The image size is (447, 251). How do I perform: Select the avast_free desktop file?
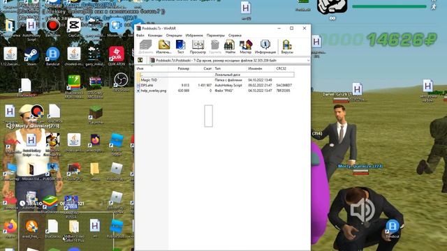(31, 229)
